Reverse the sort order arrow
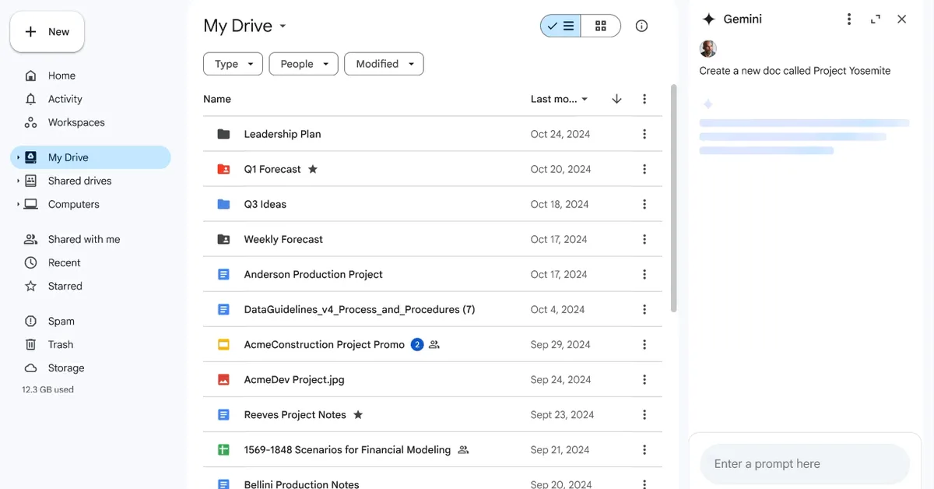The width and height of the screenshot is (934, 489). coord(616,99)
